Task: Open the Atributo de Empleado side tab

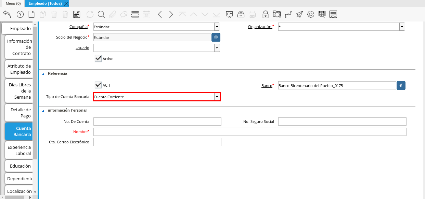Action: [x=19, y=69]
